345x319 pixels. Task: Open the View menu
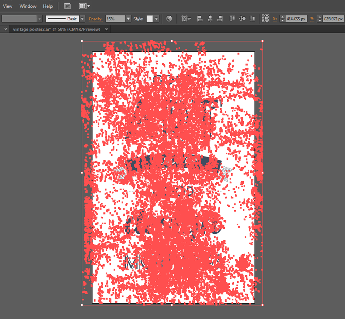click(x=8, y=6)
